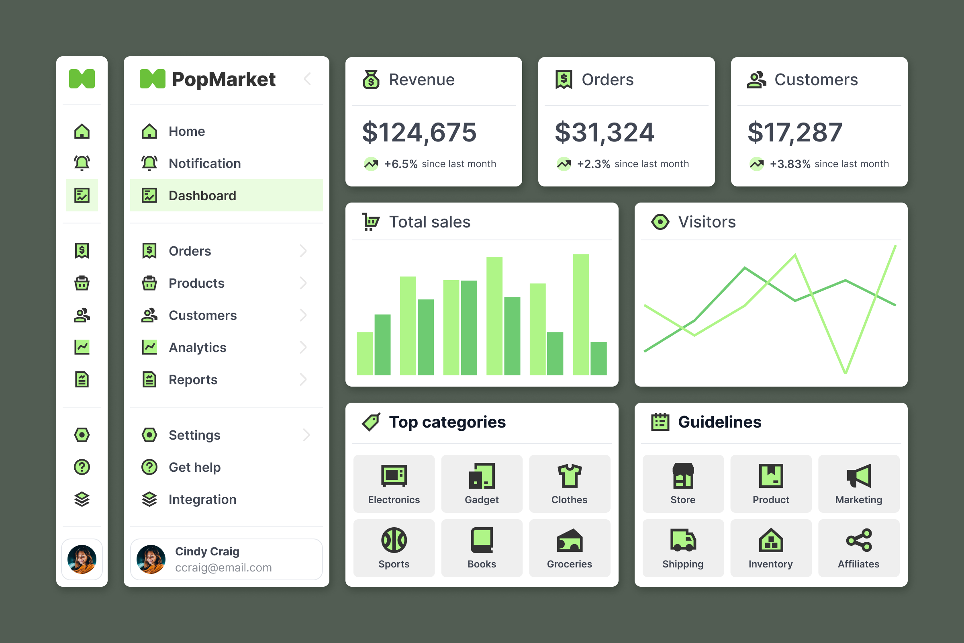This screenshot has height=643, width=964.
Task: Open the Sports category tile
Action: 394,548
